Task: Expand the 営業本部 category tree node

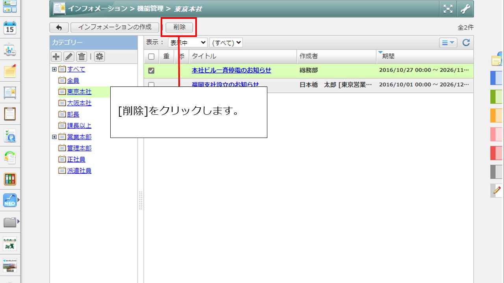Action: [x=54, y=137]
